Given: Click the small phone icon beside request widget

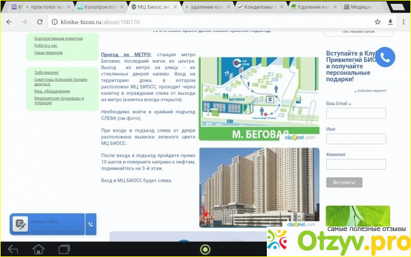Looking at the screenshot, I should (90, 224).
